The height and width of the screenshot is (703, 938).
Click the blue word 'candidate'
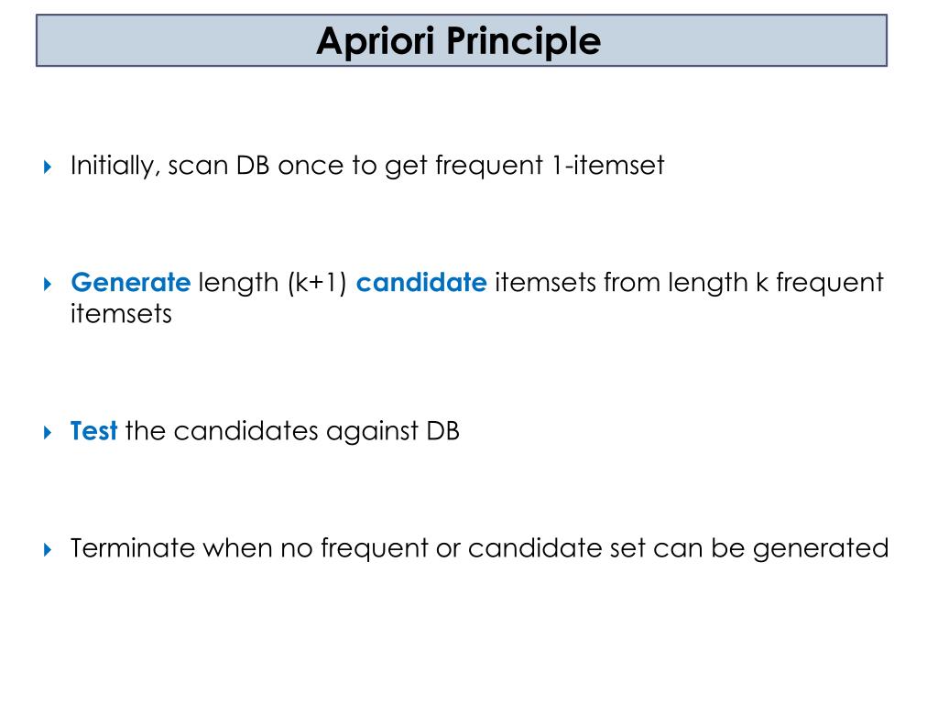(421, 282)
